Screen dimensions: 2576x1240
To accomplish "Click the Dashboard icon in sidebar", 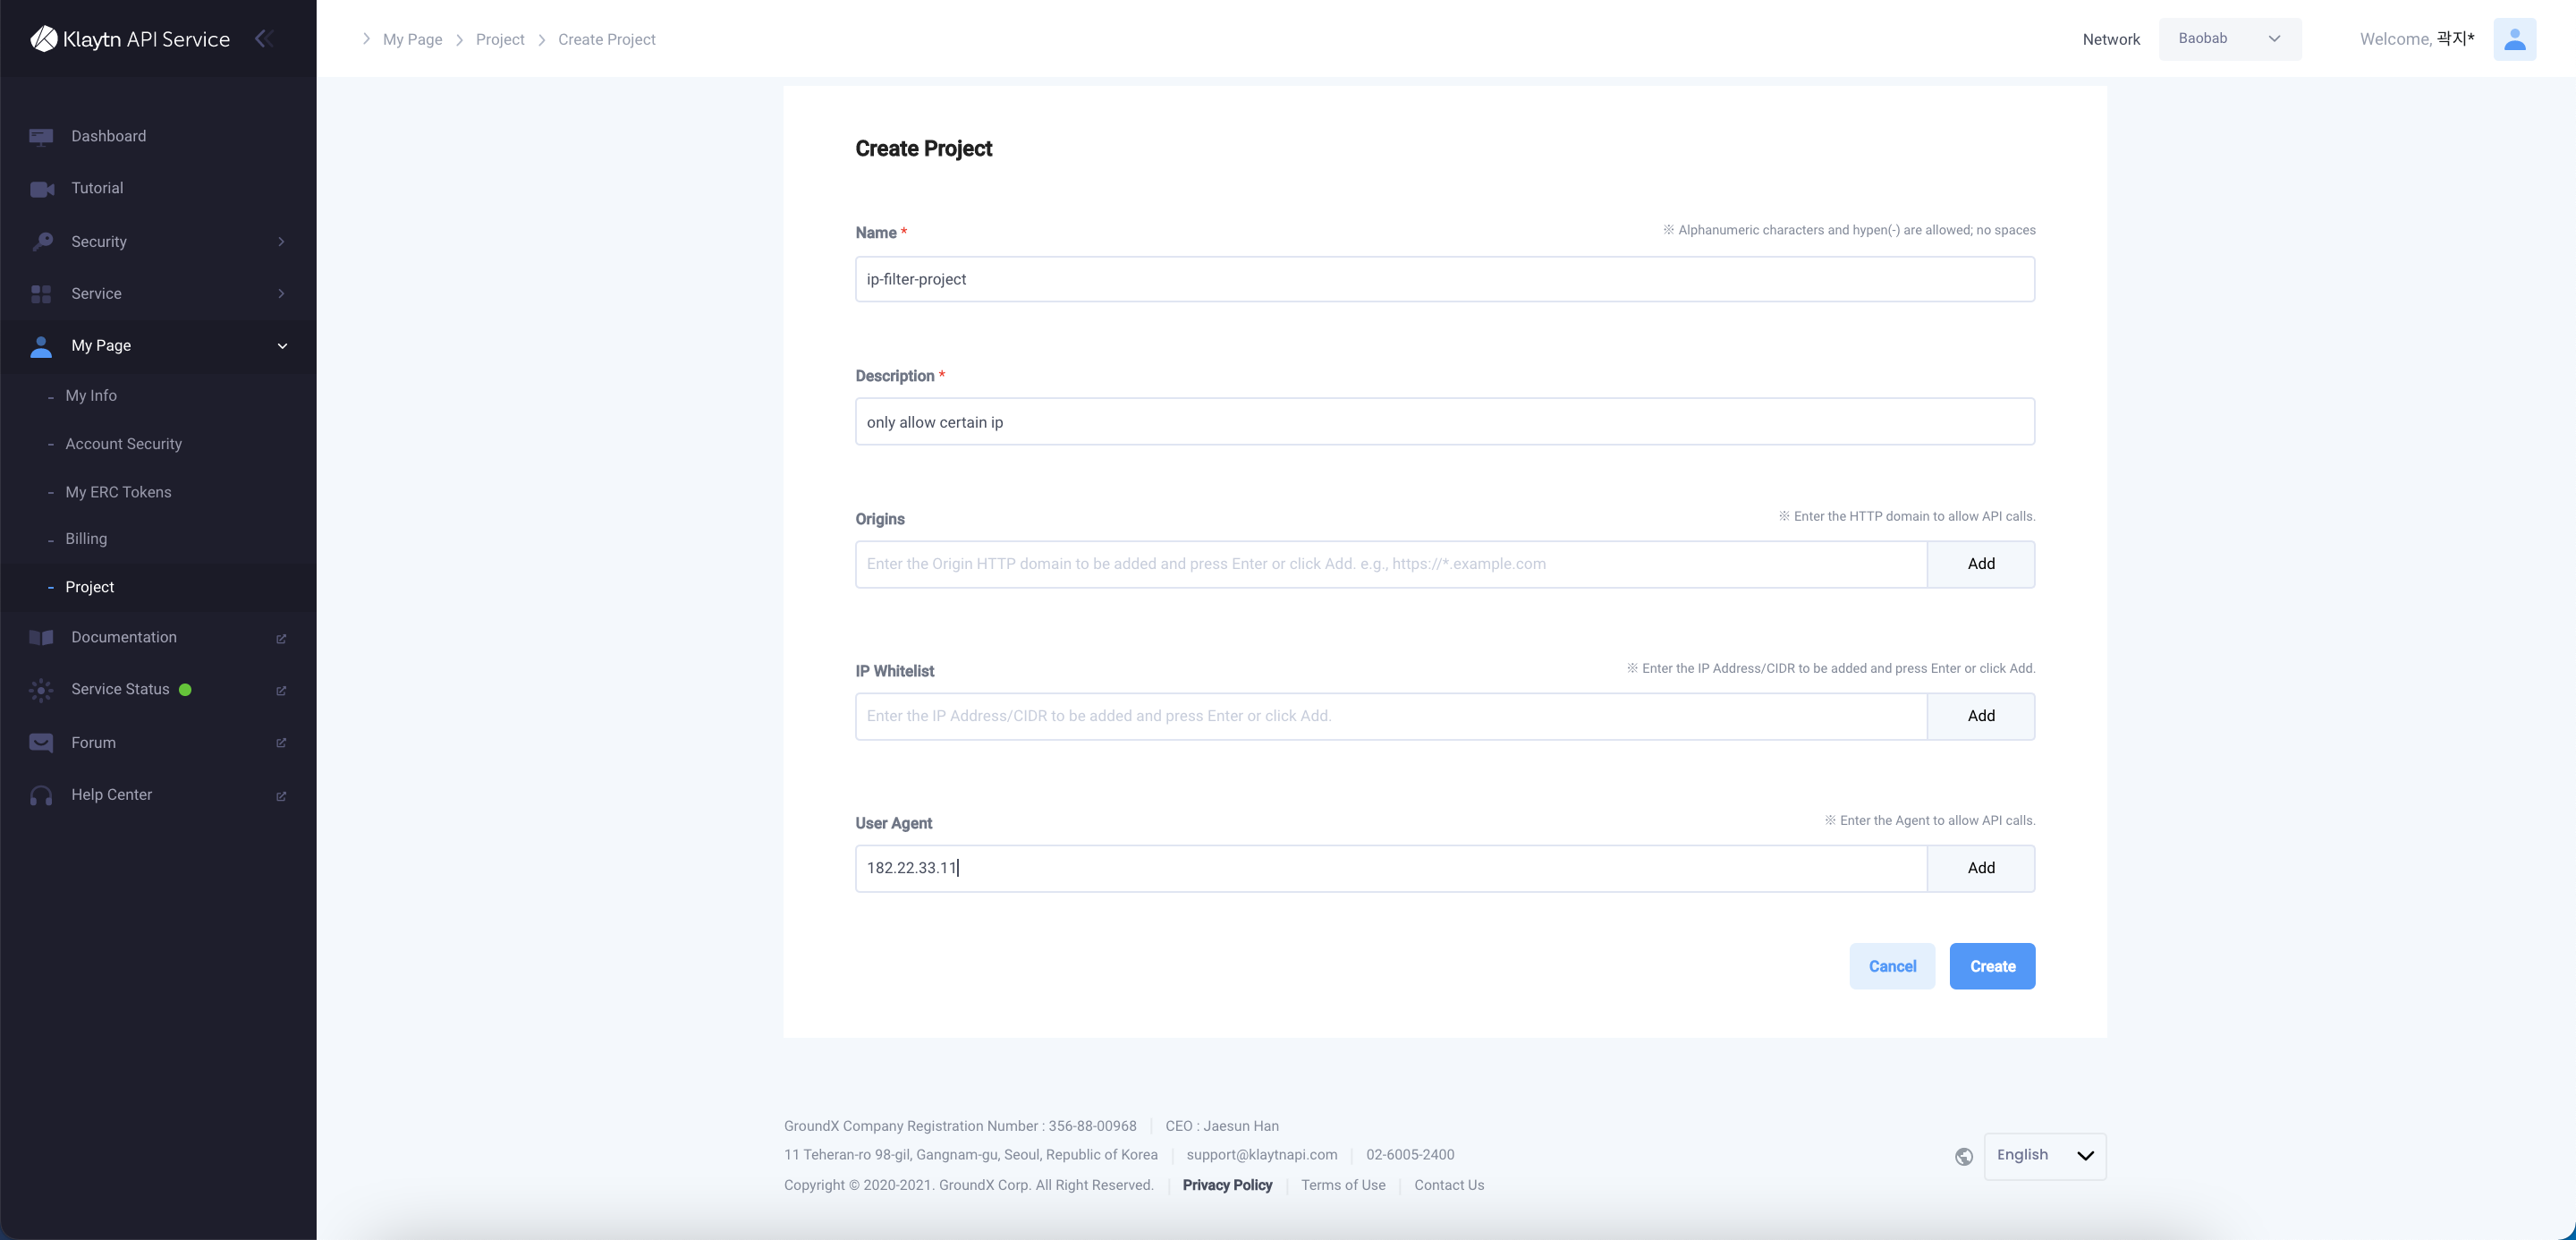I will [41, 135].
